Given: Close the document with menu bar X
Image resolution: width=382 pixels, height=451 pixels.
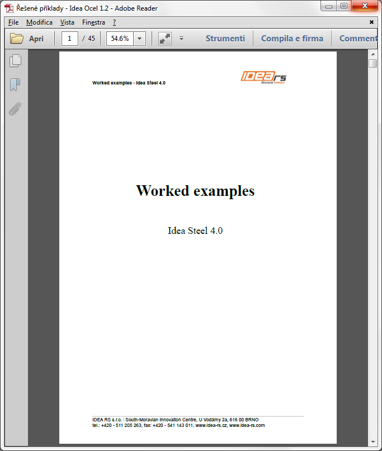Looking at the screenshot, I should [x=371, y=22].
